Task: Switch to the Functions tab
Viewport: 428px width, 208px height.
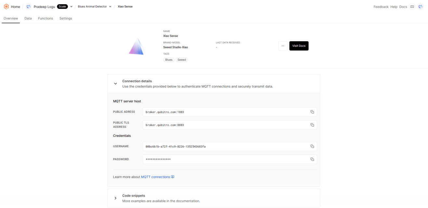Action: click(45, 18)
